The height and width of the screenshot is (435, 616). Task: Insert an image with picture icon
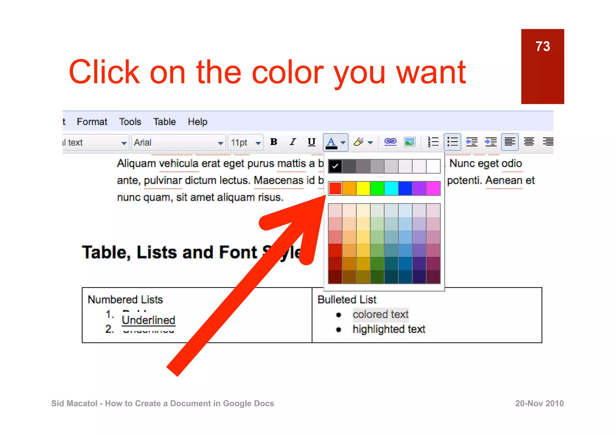pyautogui.click(x=410, y=142)
